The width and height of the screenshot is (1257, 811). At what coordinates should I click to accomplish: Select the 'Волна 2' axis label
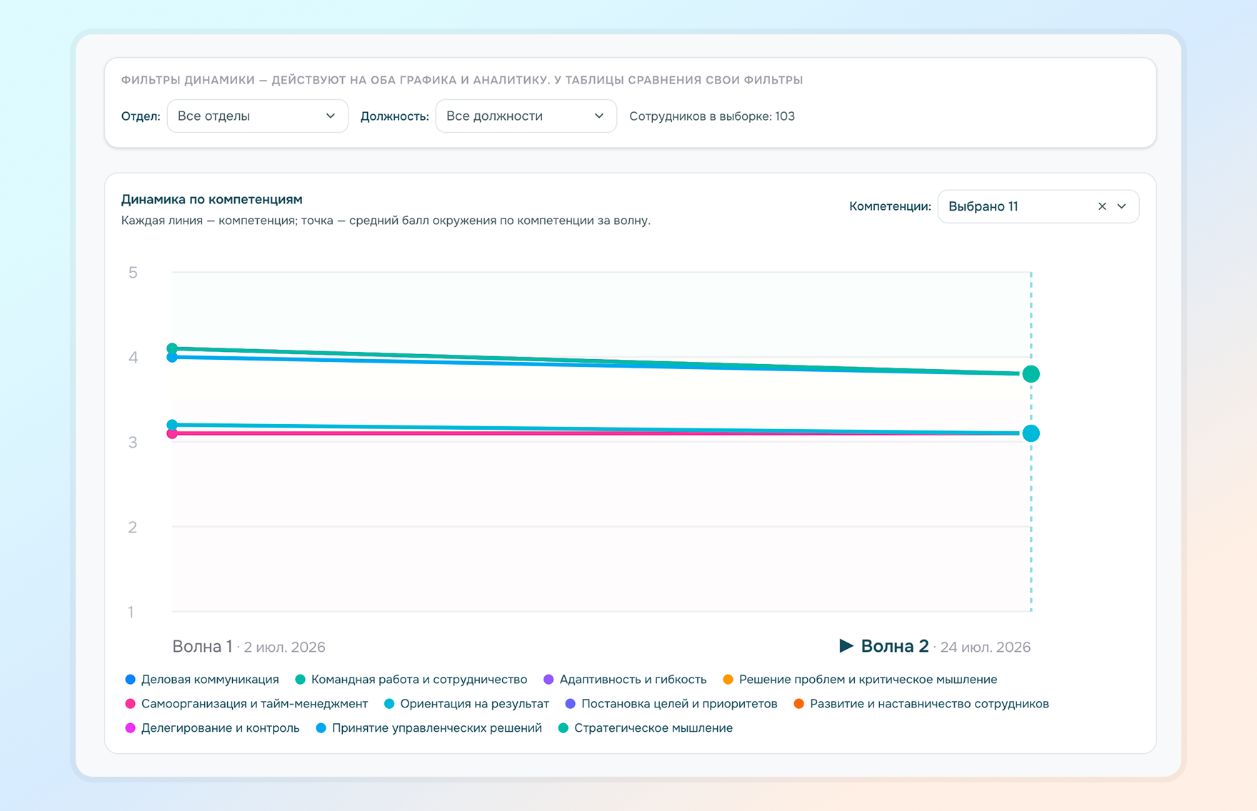[x=894, y=646]
